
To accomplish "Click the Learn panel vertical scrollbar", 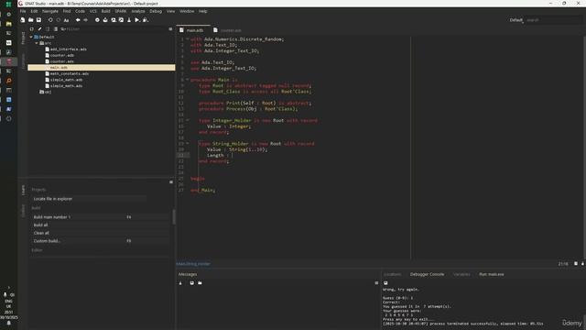I will click(x=174, y=216).
